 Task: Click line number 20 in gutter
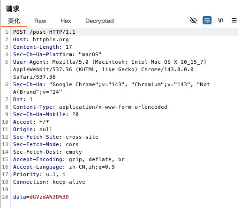(5, 197)
